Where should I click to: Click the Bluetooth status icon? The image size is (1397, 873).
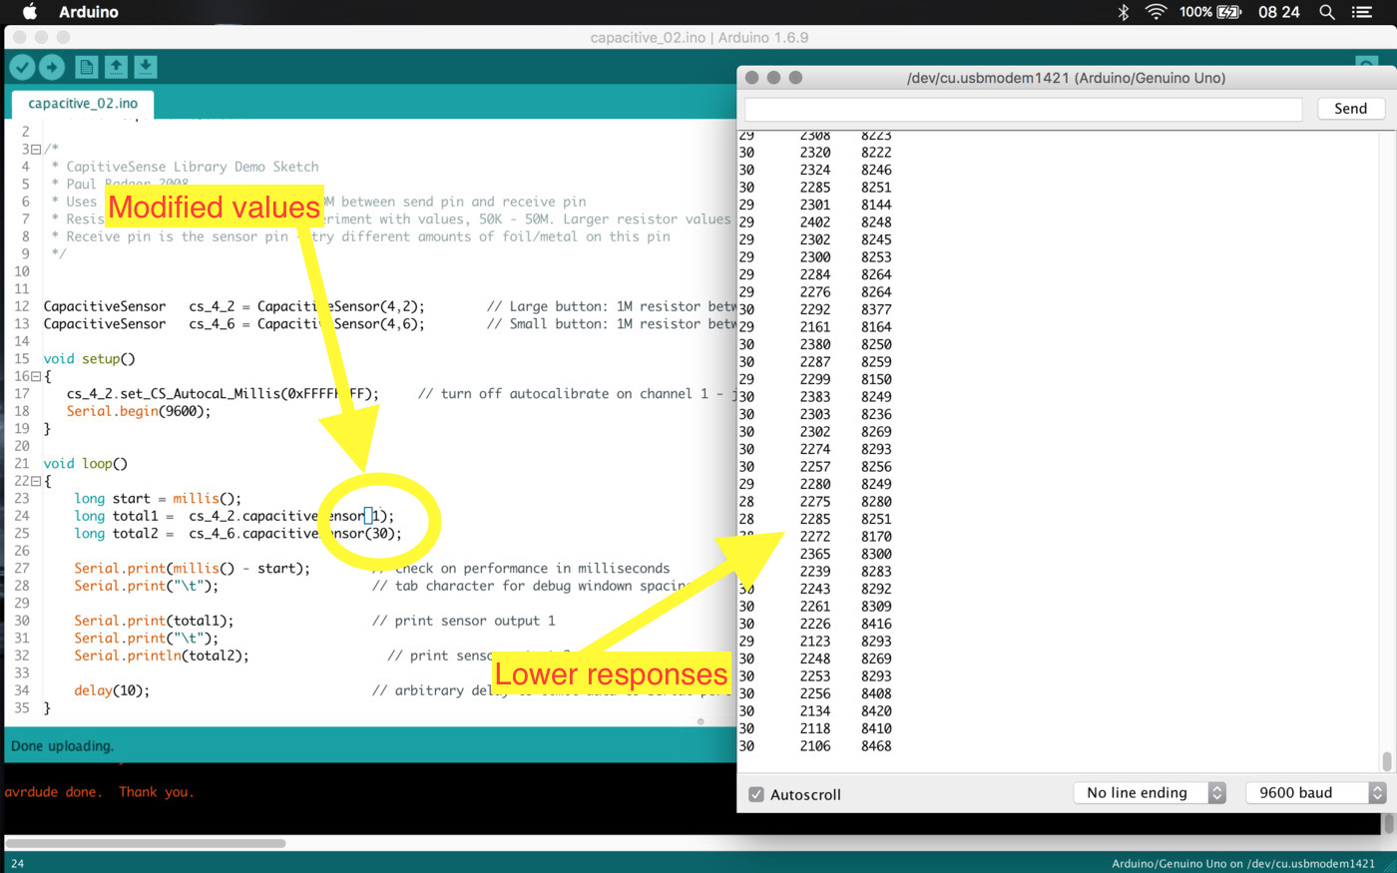[x=1123, y=12]
